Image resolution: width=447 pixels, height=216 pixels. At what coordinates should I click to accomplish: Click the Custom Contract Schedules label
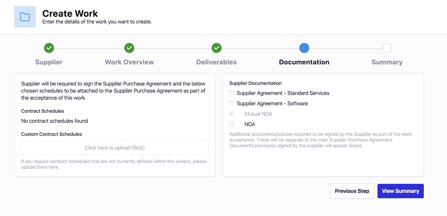point(51,134)
